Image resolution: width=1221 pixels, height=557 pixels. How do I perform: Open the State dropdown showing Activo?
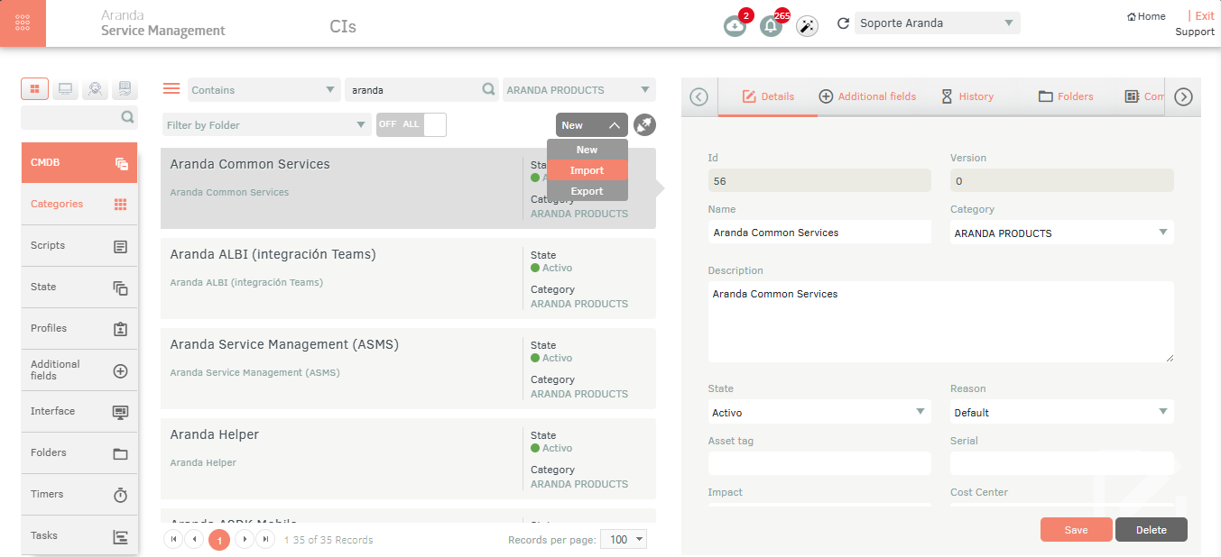tap(819, 412)
